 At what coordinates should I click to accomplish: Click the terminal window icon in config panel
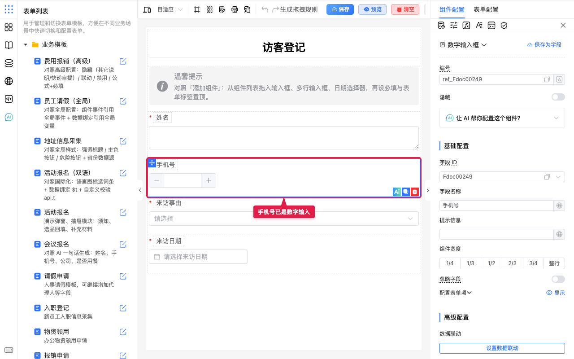click(491, 25)
